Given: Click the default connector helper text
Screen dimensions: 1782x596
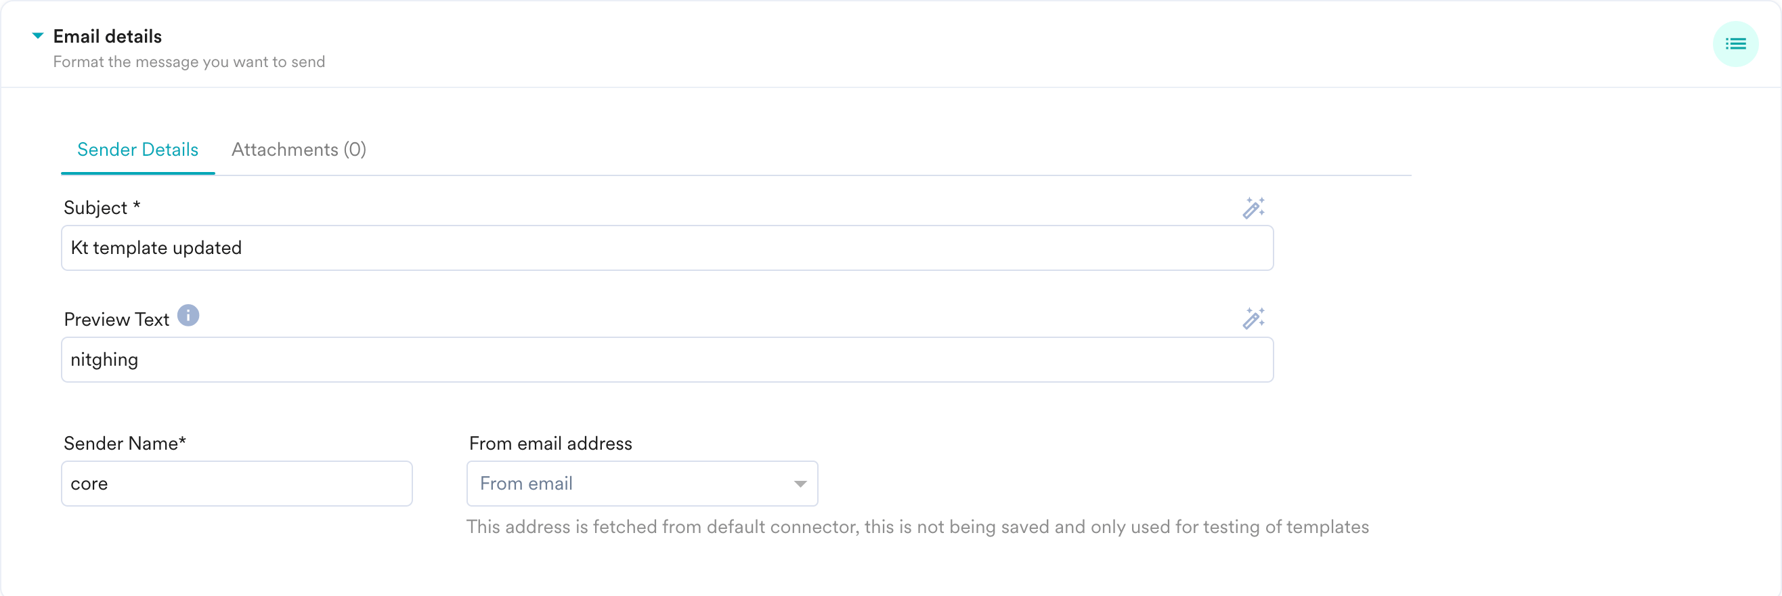Looking at the screenshot, I should coord(917,527).
